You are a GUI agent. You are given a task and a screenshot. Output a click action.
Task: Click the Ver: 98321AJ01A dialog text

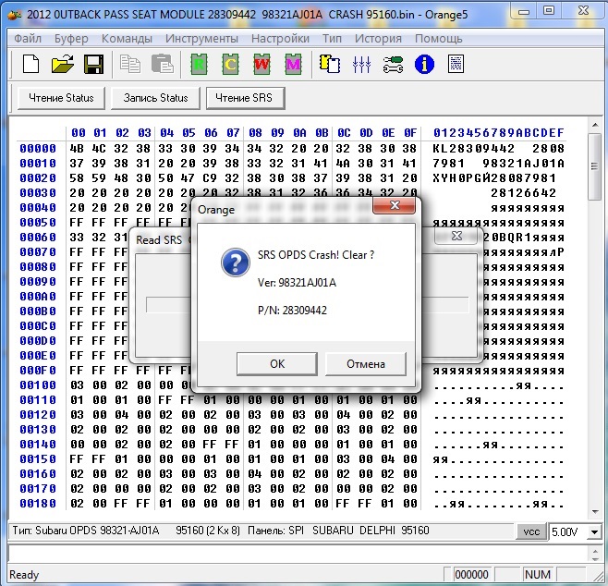tap(297, 282)
